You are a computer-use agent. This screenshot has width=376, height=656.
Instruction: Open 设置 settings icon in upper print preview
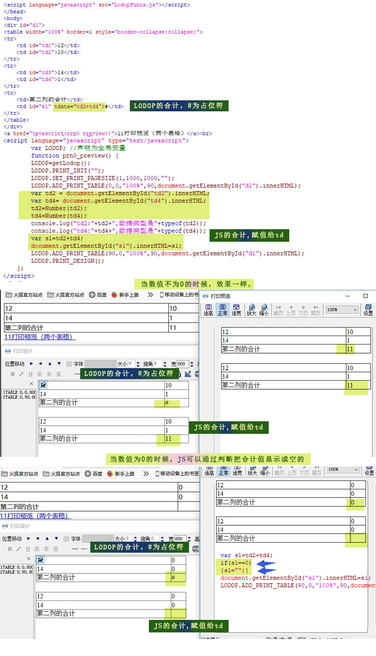coord(368,309)
